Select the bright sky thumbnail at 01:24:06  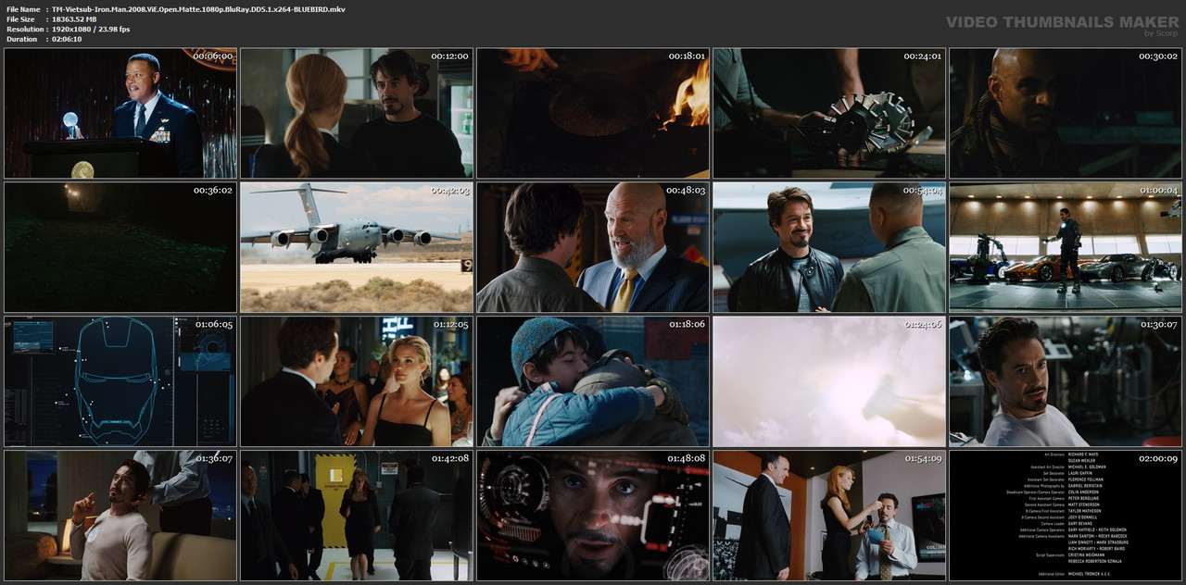[x=829, y=381]
